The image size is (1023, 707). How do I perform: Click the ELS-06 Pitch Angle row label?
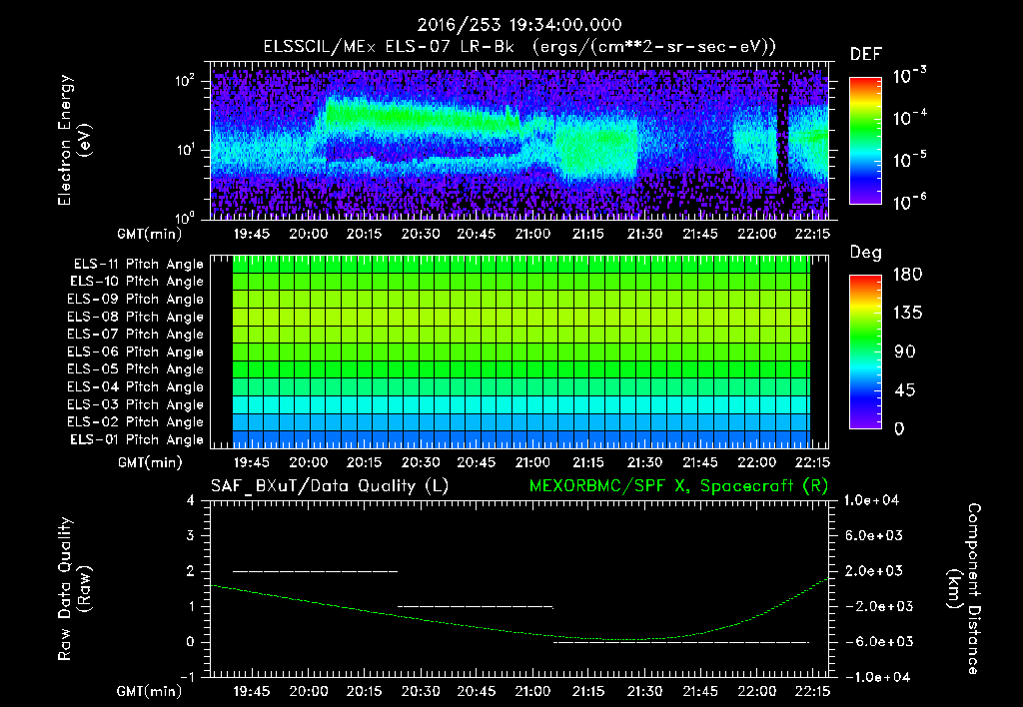coord(136,353)
